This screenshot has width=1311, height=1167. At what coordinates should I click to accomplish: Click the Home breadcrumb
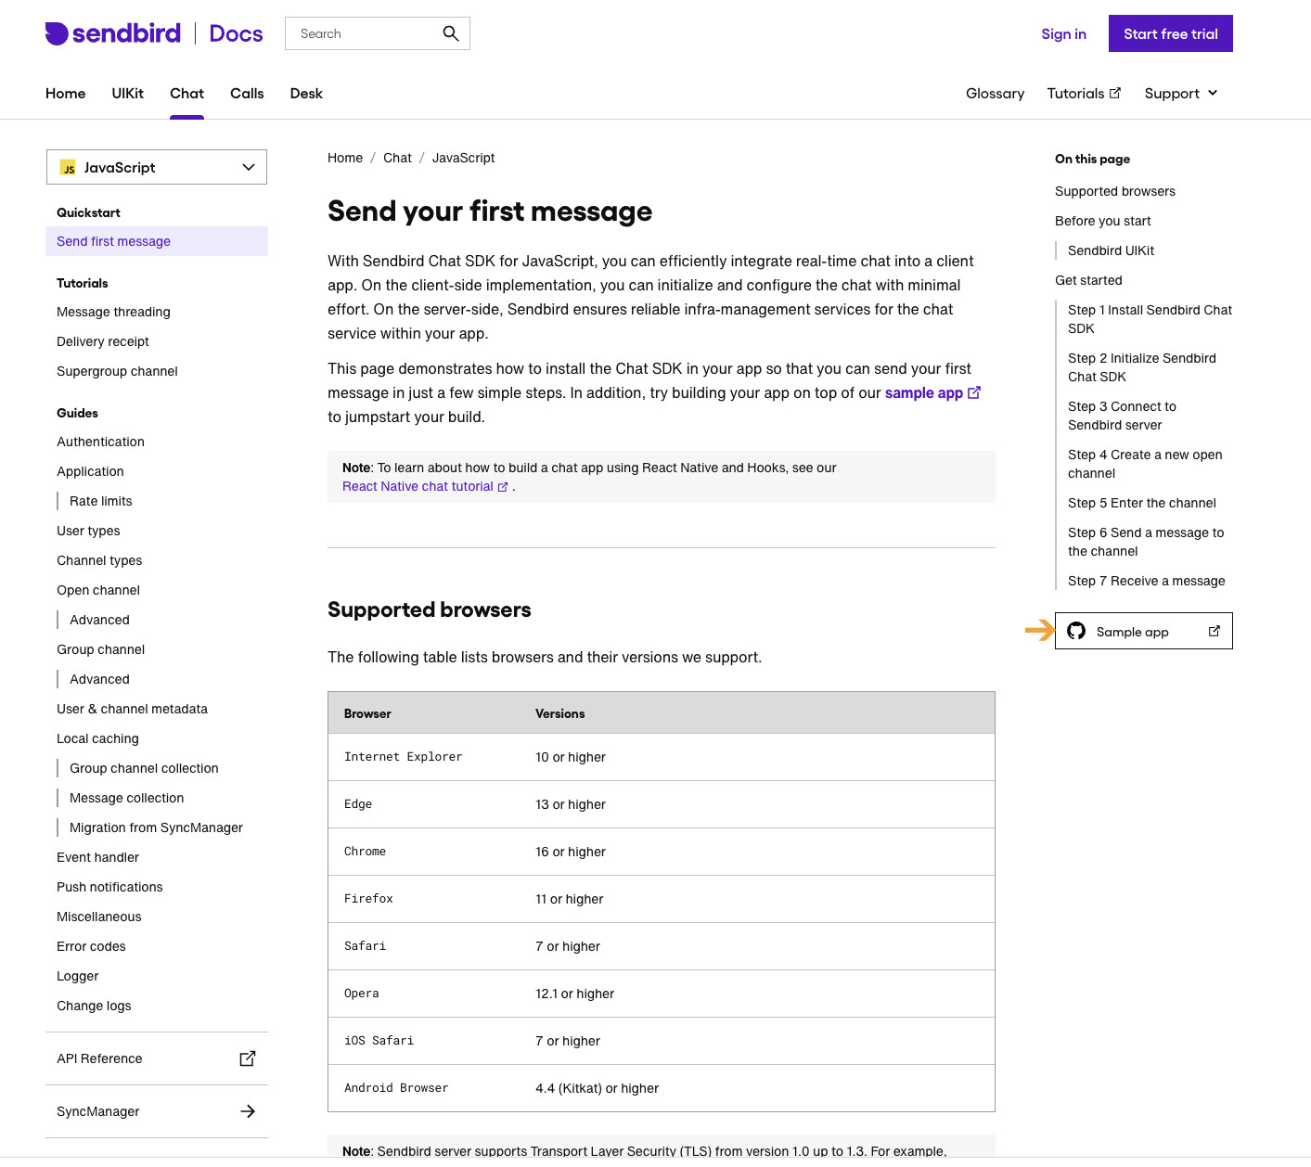tap(345, 159)
